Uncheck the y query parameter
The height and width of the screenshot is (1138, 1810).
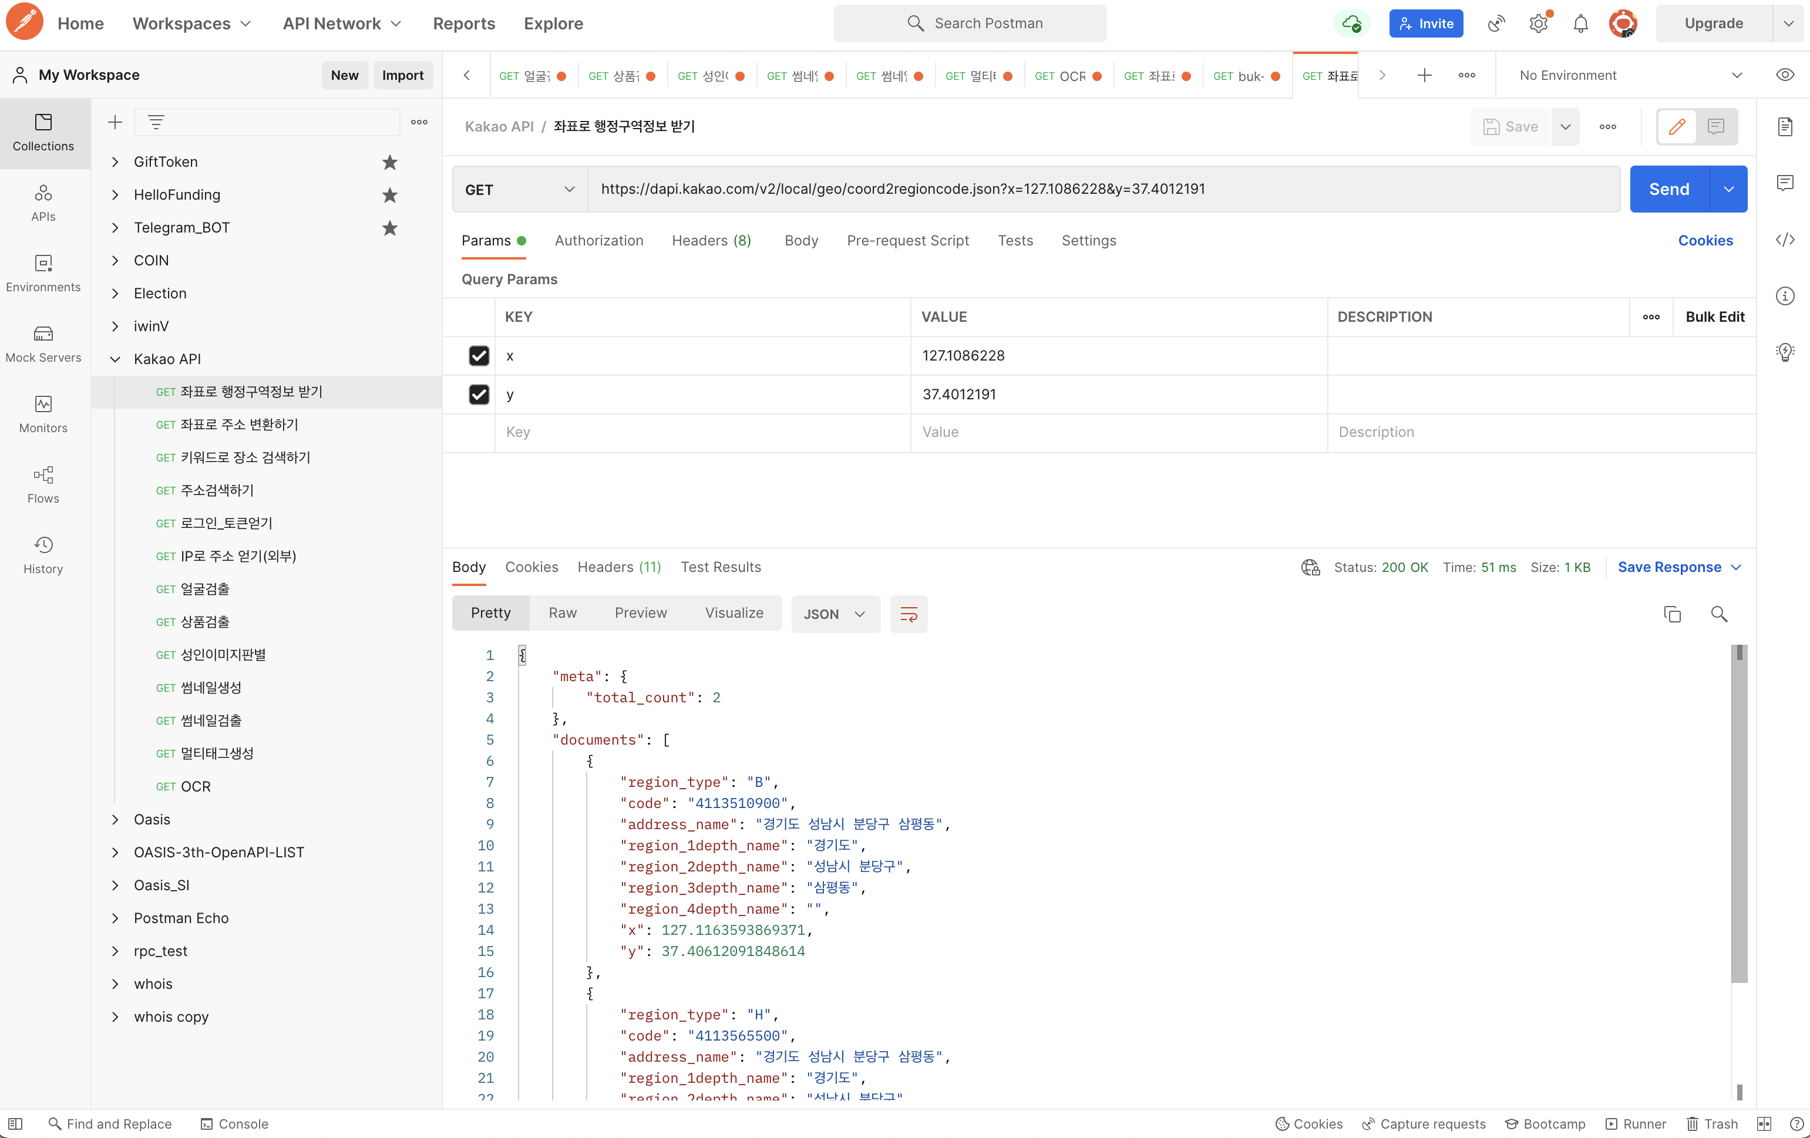click(479, 394)
